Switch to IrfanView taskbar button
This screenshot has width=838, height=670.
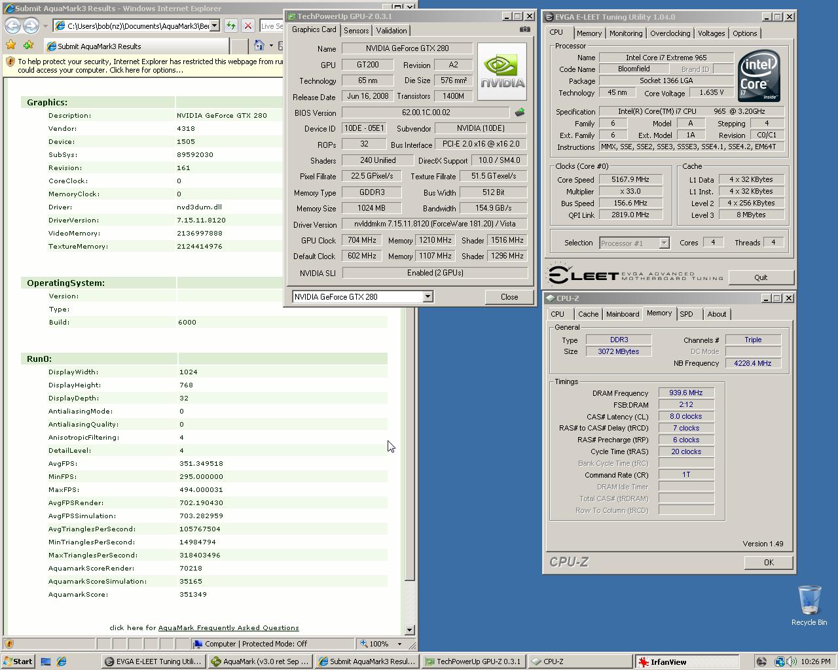pos(686,661)
